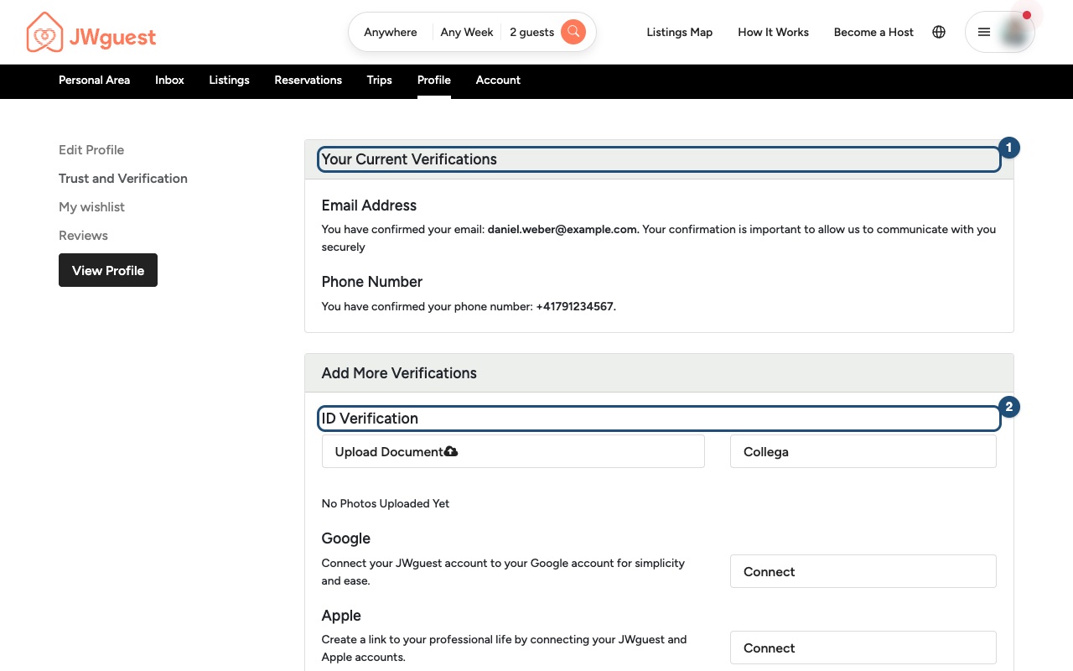Switch to the Account tab
The width and height of the screenshot is (1073, 671).
pyautogui.click(x=498, y=81)
